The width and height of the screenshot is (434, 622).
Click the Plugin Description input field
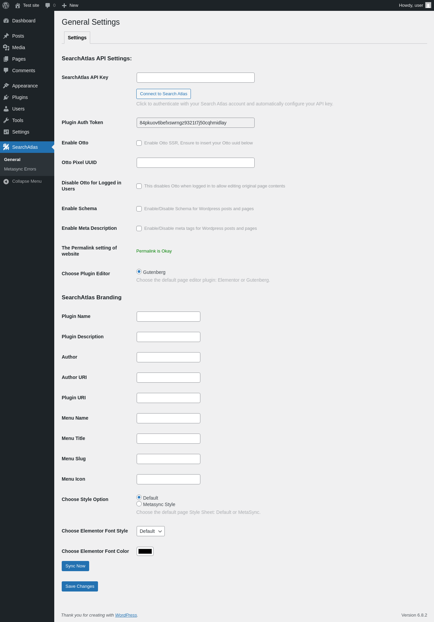coord(169,337)
